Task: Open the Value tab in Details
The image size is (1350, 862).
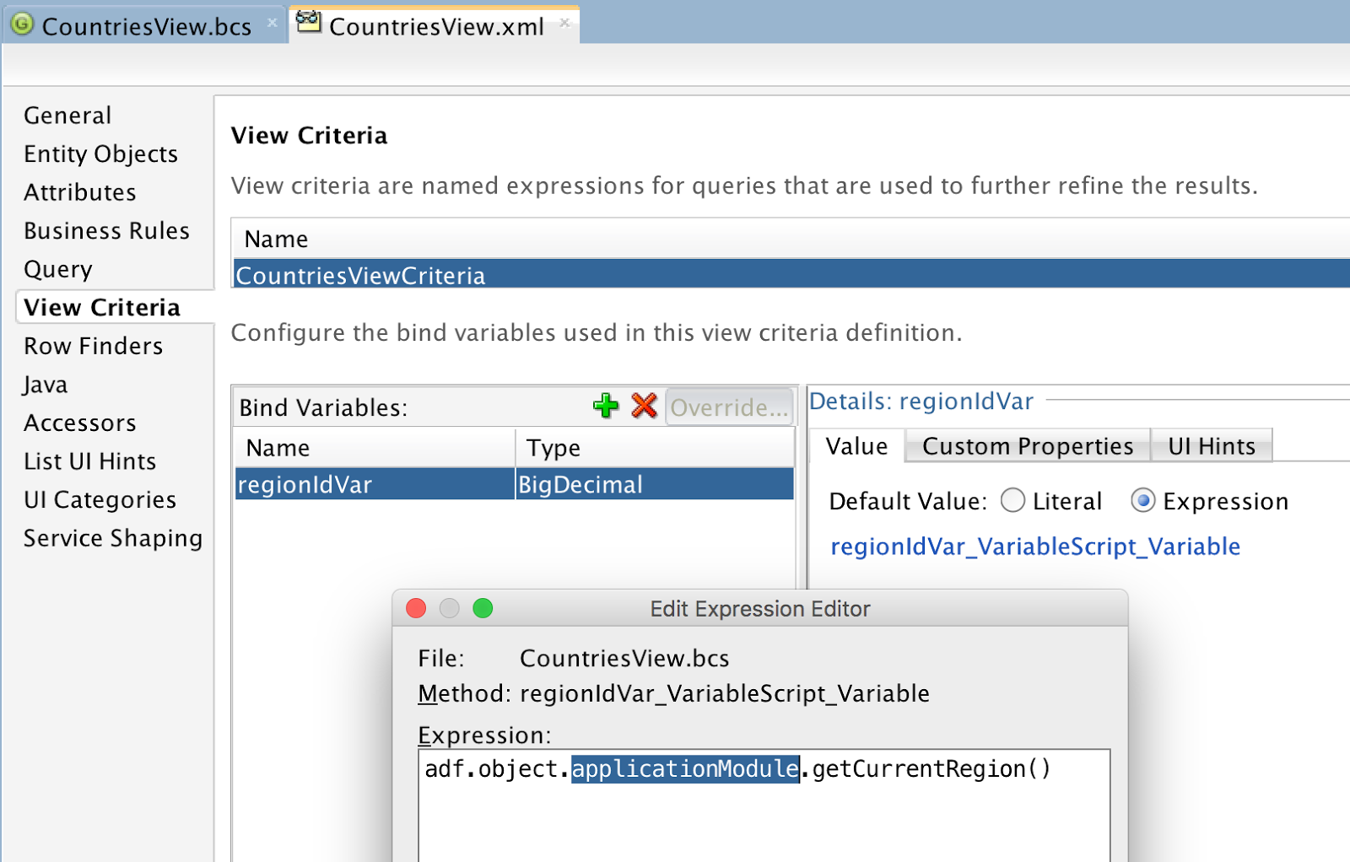Action: tap(857, 446)
